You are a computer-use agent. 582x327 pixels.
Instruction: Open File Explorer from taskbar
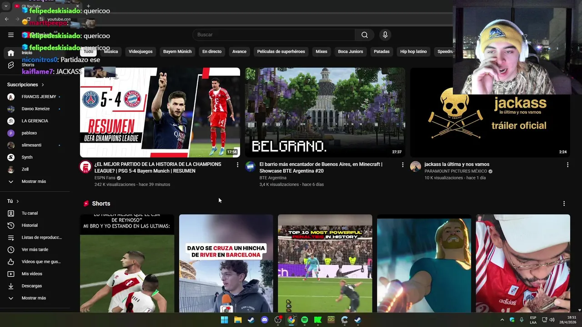[238, 320]
